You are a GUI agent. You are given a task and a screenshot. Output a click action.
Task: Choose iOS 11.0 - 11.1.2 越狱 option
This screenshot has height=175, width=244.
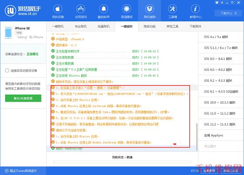(x=221, y=113)
